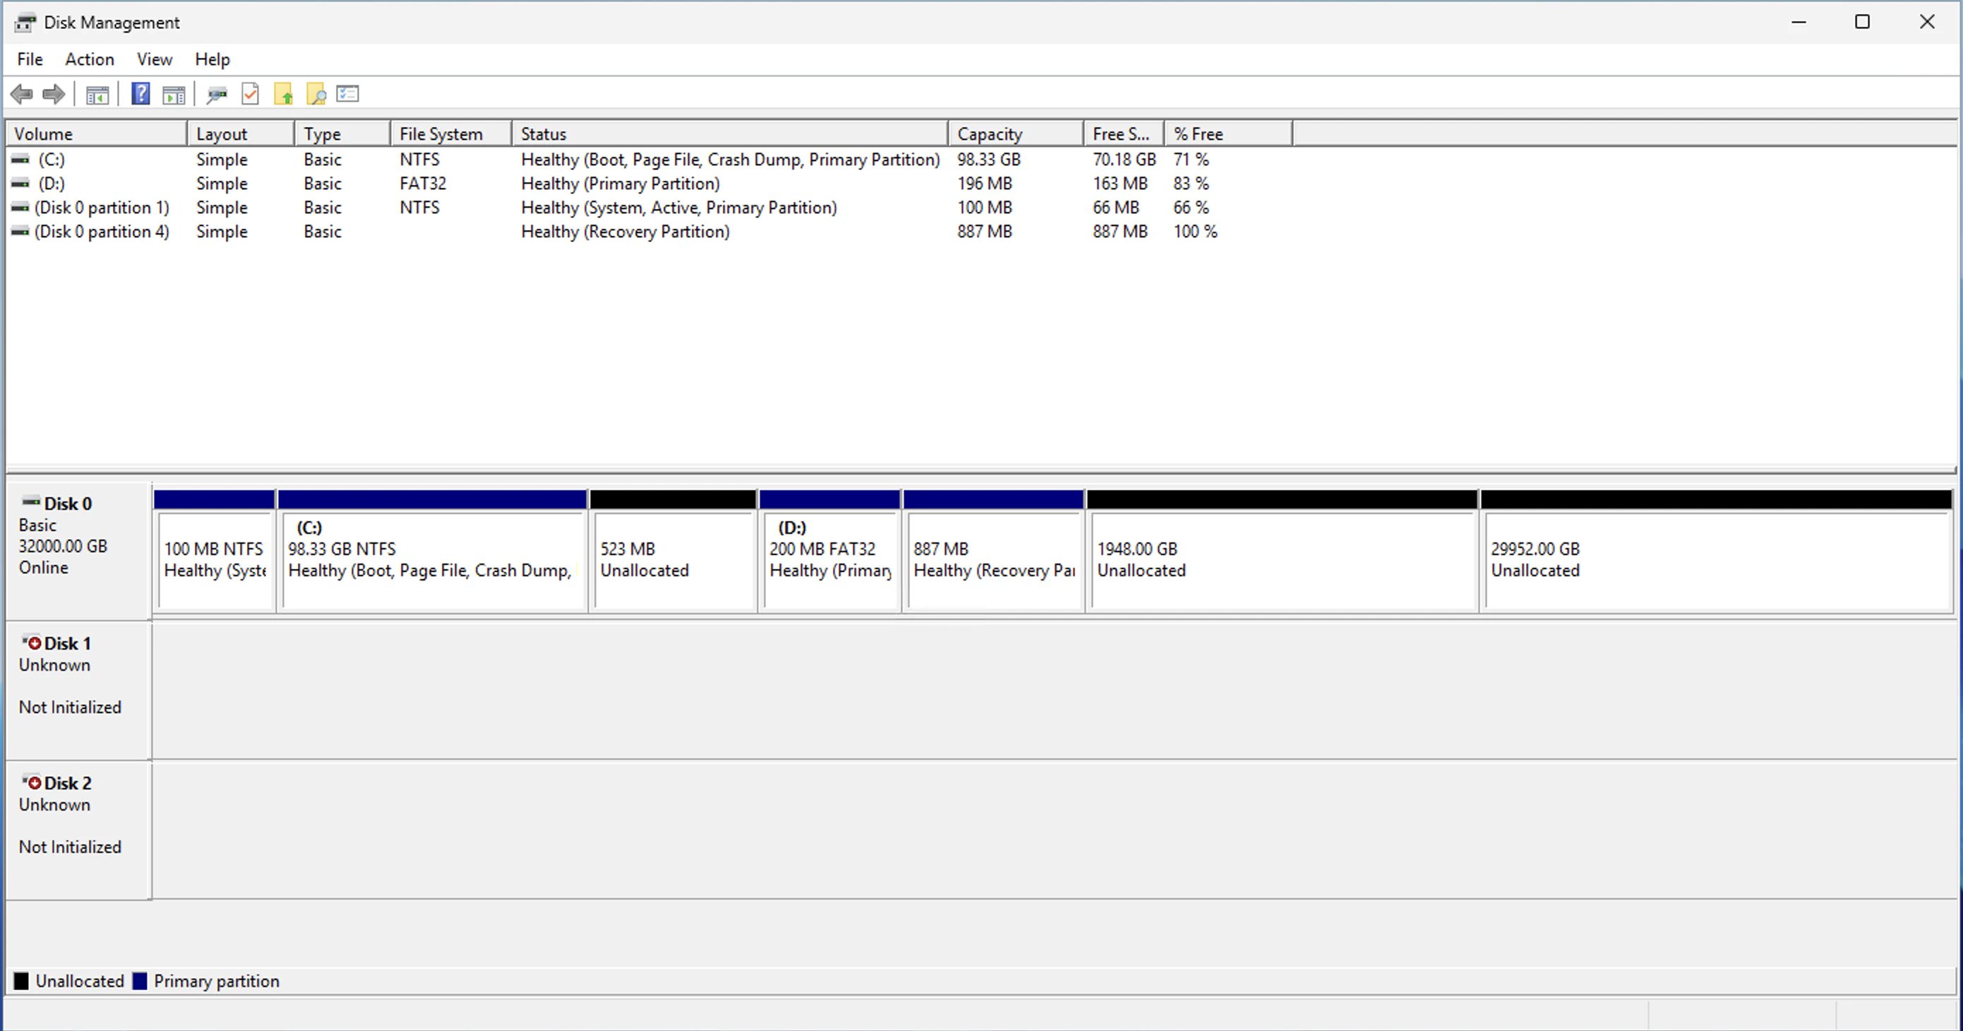Select the (C:) 98.33 GB NTFS partition block
This screenshot has height=1031, width=1963.
(432, 550)
